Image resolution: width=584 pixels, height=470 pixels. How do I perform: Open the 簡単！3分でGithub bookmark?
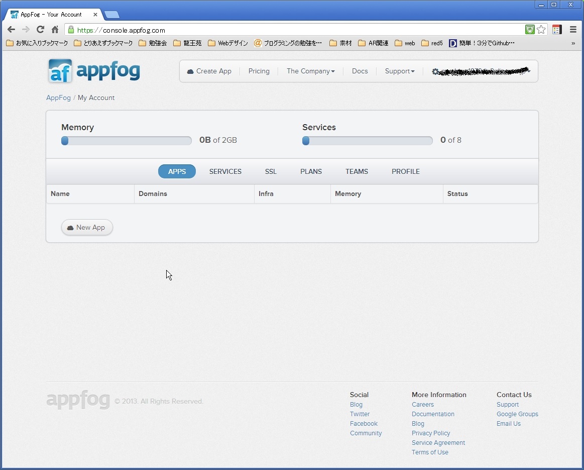482,43
